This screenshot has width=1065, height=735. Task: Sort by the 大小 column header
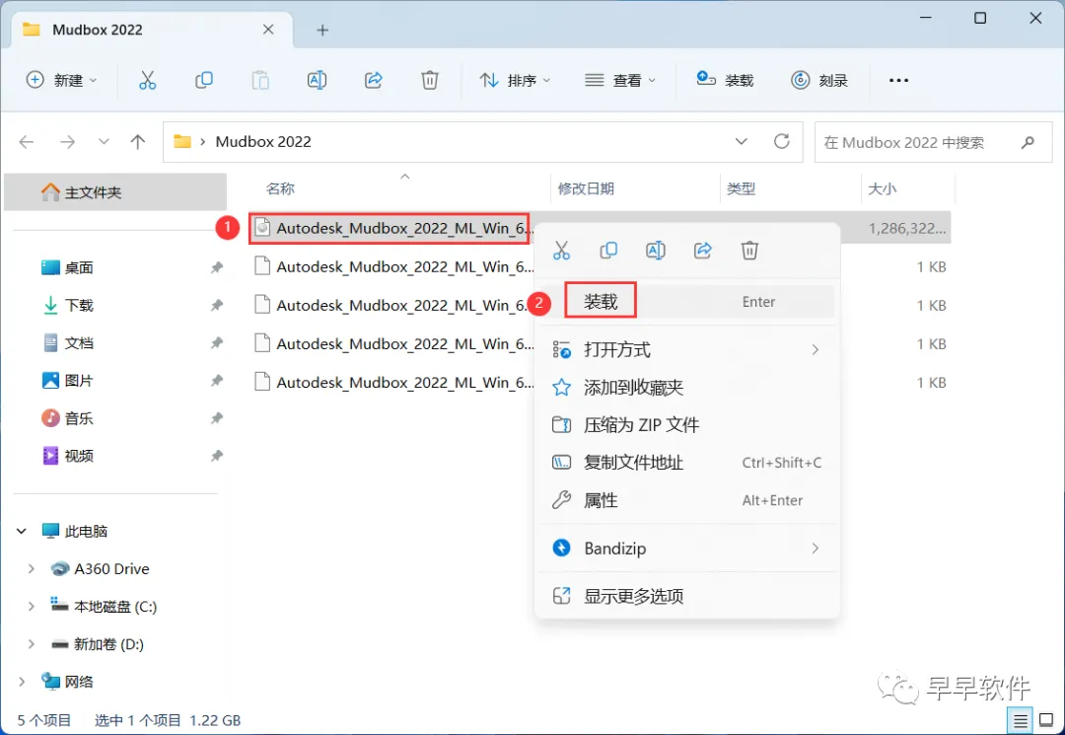click(883, 188)
